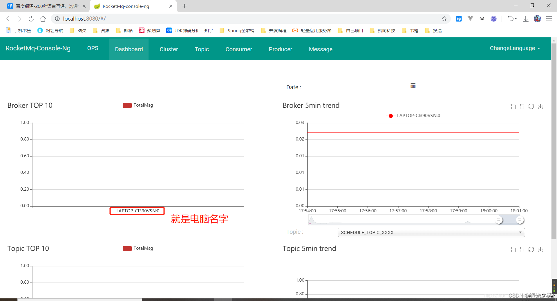This screenshot has width=557, height=301.
Task: Open the 图灵 bookmark folder
Action: [x=78, y=30]
